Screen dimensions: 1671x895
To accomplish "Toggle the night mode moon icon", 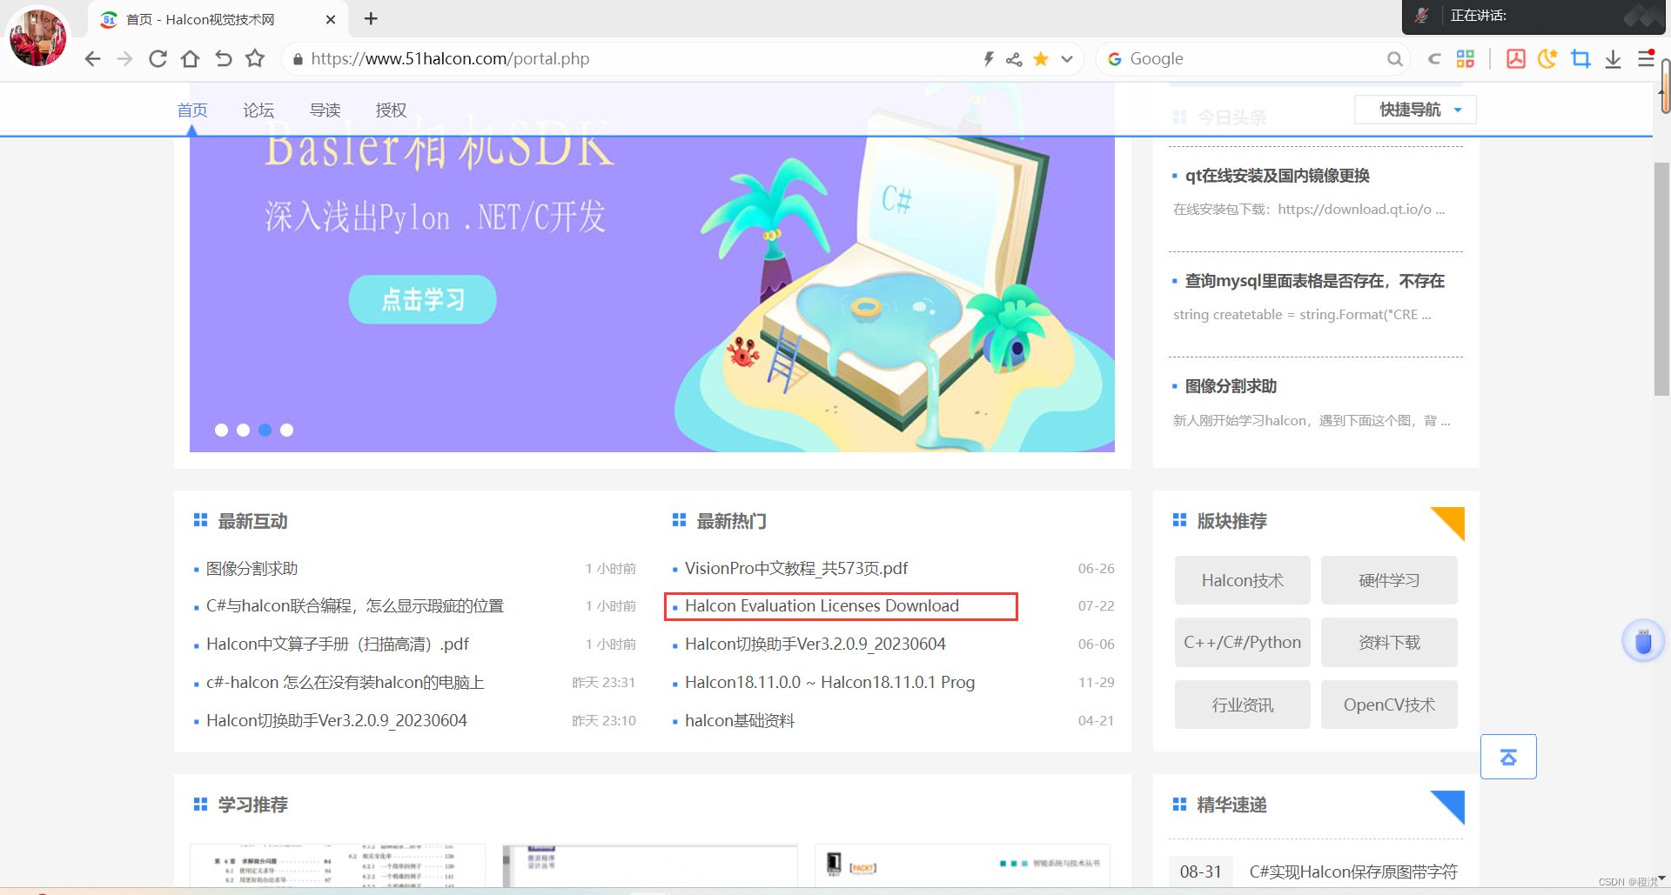I will [x=1547, y=59].
